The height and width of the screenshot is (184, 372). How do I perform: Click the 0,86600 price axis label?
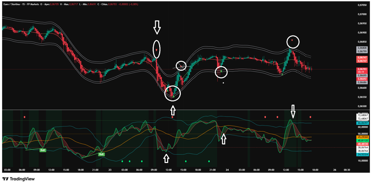[x=362, y=88]
